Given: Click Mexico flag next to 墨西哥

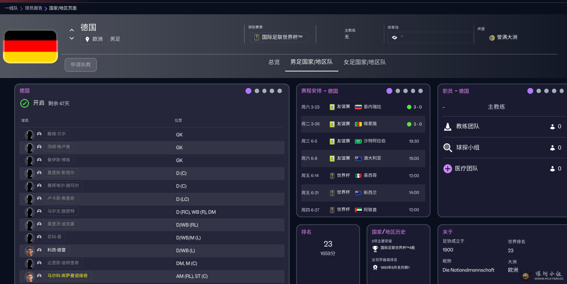Looking at the screenshot, I should click(x=359, y=176).
